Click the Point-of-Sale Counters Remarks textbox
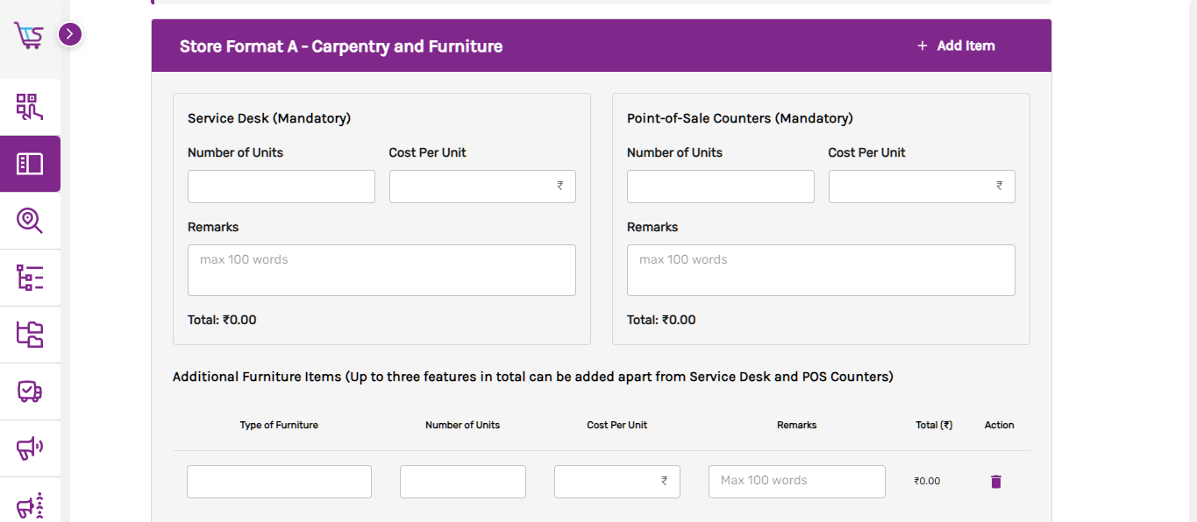Viewport: 1197px width, 522px height. pyautogui.click(x=821, y=270)
